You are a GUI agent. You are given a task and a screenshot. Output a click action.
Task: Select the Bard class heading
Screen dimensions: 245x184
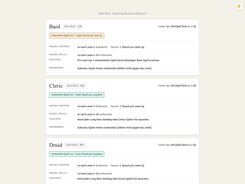(54, 27)
